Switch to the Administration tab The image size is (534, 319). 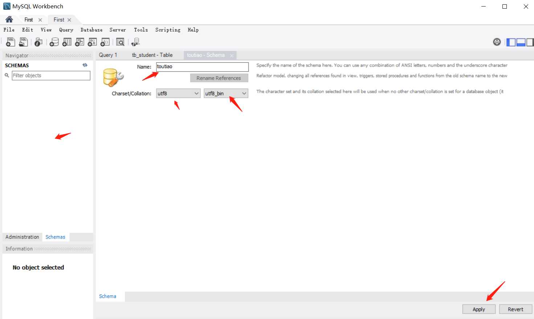22,237
